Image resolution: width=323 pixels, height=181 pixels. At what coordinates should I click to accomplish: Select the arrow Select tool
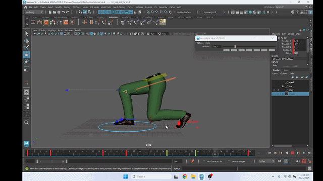26,34
